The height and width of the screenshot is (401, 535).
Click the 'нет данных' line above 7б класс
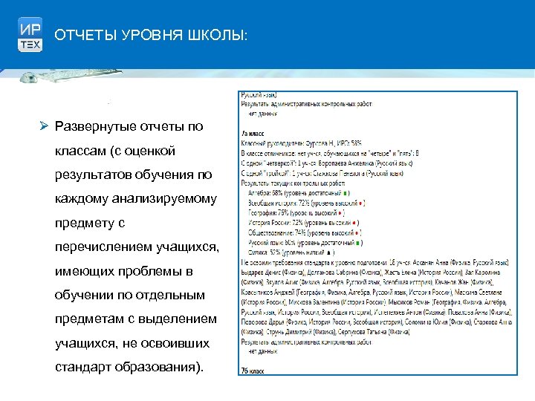coord(263,351)
